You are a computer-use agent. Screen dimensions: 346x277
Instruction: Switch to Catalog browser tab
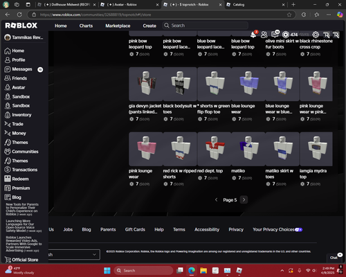pyautogui.click(x=255, y=5)
